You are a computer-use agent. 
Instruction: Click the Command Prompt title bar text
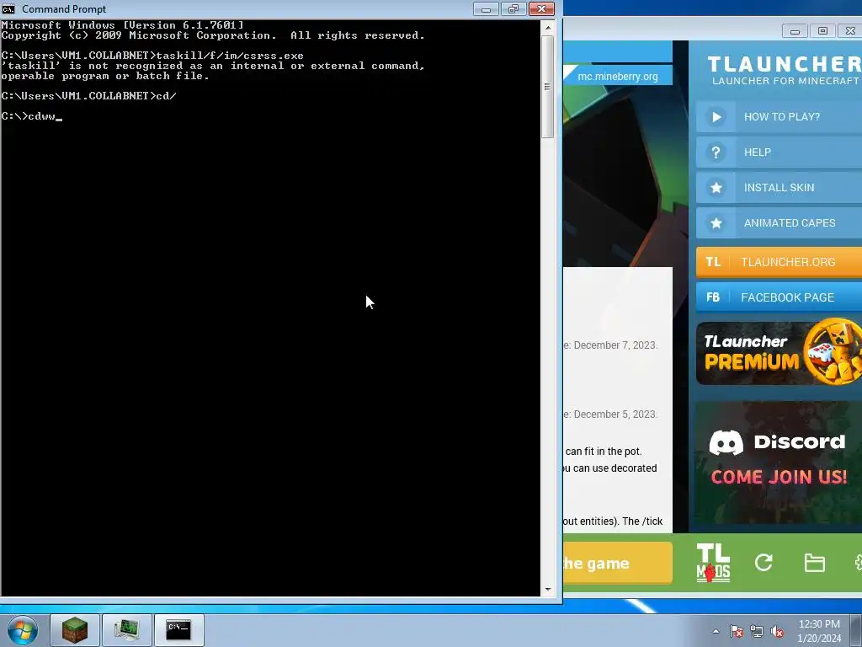[64, 8]
